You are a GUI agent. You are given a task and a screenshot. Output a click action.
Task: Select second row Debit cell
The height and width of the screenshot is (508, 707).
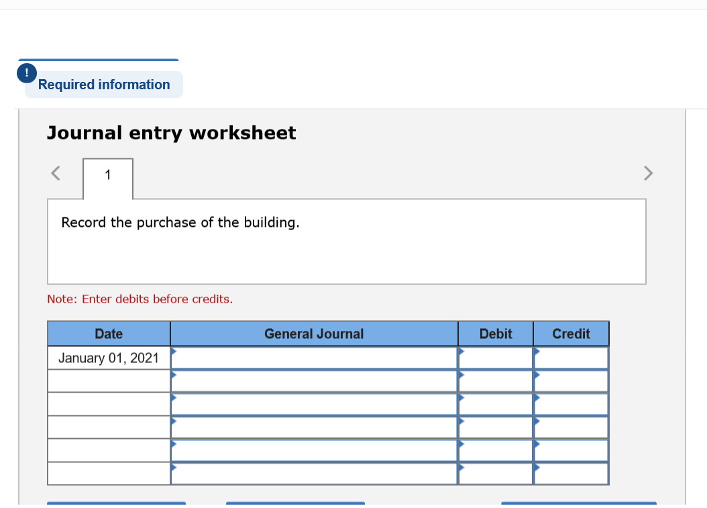(x=496, y=381)
